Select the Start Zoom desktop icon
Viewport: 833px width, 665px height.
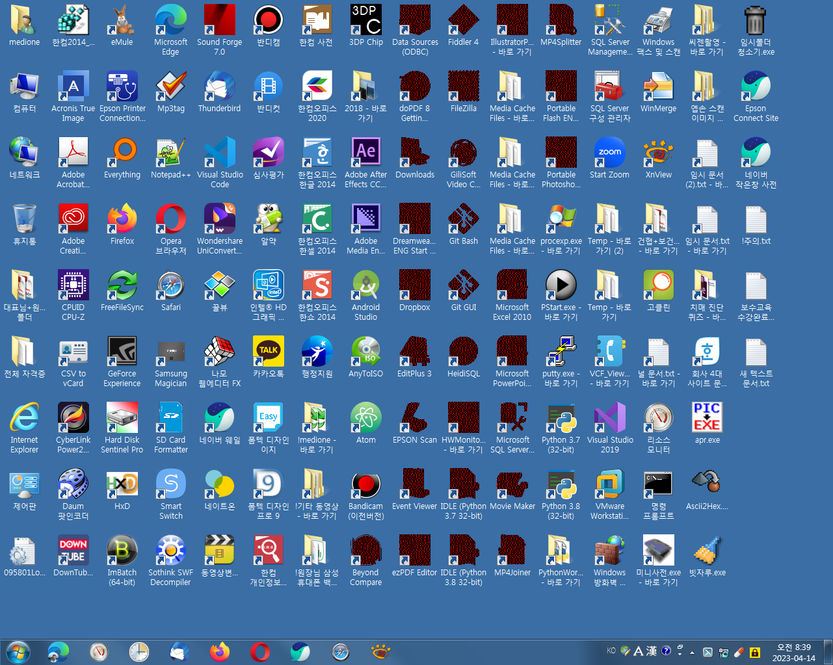tap(610, 158)
